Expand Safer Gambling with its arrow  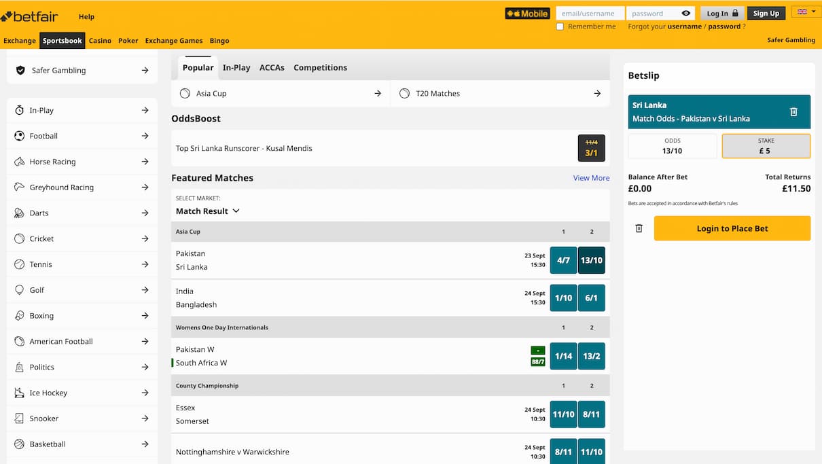pyautogui.click(x=145, y=70)
